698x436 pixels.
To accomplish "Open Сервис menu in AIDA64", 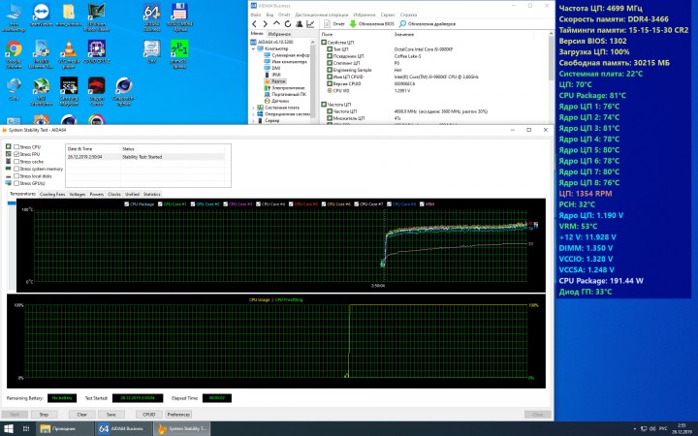I will [x=388, y=15].
